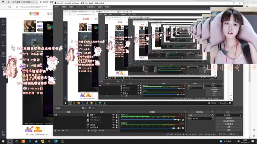Open the 视图(V) menu in OBS
The height and width of the screenshot is (144, 257).
pos(71,7)
